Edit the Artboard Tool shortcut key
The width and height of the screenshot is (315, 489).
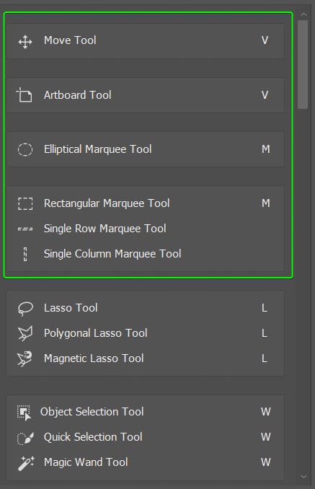point(265,95)
